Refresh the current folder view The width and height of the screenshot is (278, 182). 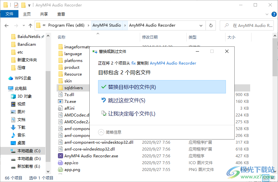[211, 25]
